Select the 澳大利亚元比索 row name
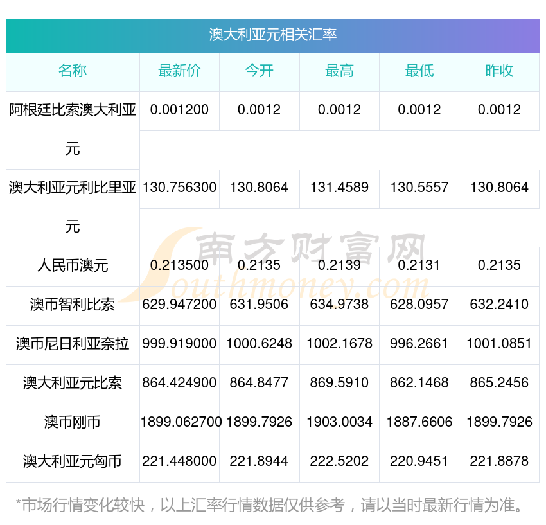Viewport: 546px width, 525px height. click(x=73, y=383)
